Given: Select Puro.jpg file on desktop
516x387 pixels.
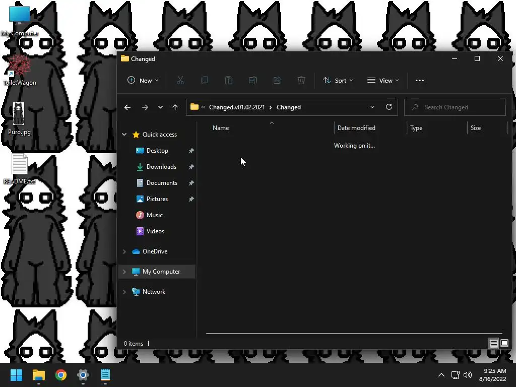Looking at the screenshot, I should click(x=19, y=119).
